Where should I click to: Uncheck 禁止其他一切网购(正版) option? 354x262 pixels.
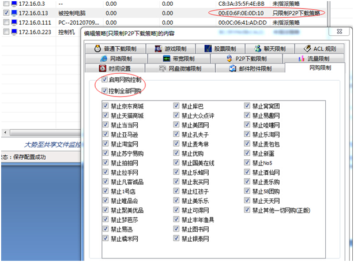[x=247, y=210]
